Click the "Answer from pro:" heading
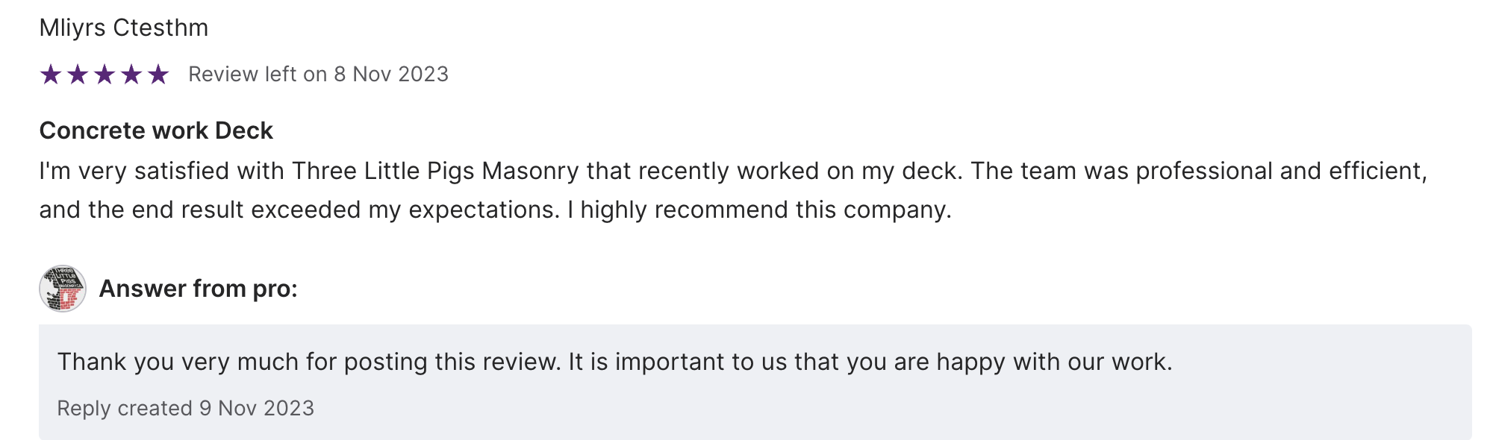1493x440 pixels. pos(198,289)
